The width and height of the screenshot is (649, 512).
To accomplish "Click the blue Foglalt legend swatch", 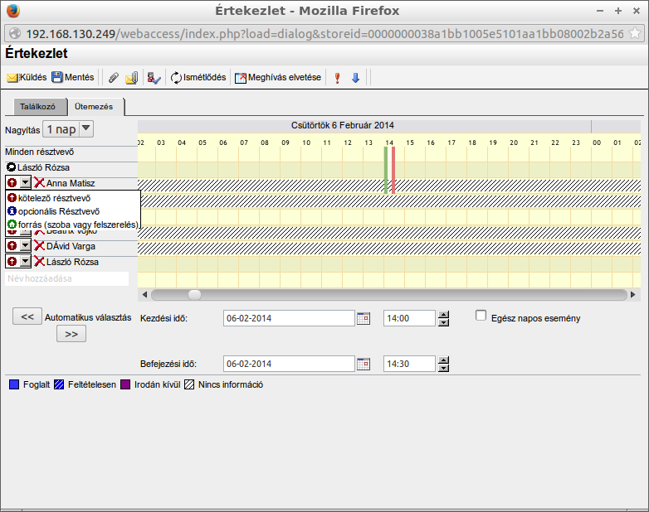I will tap(14, 384).
